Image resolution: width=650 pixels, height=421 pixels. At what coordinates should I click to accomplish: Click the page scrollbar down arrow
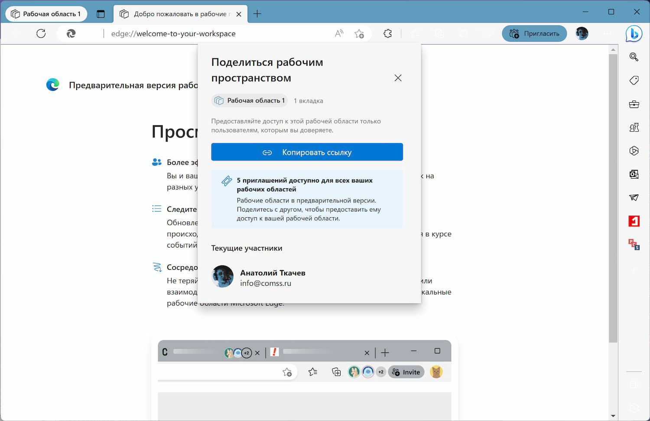pyautogui.click(x=613, y=416)
